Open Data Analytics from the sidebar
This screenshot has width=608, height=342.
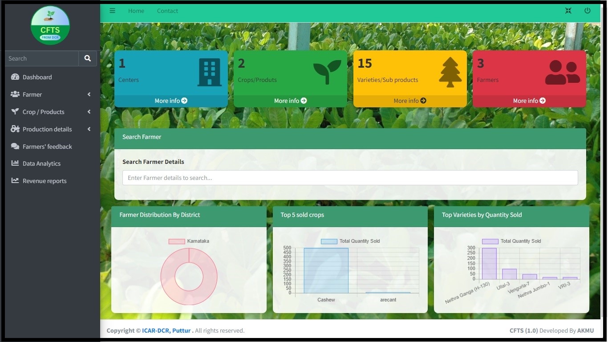point(41,163)
